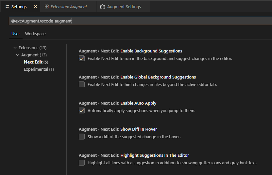This screenshot has width=272, height=175.
Task: Click the settings search input field
Action: coord(137,21)
